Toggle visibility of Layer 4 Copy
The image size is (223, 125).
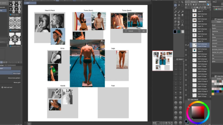[x=186, y=86]
